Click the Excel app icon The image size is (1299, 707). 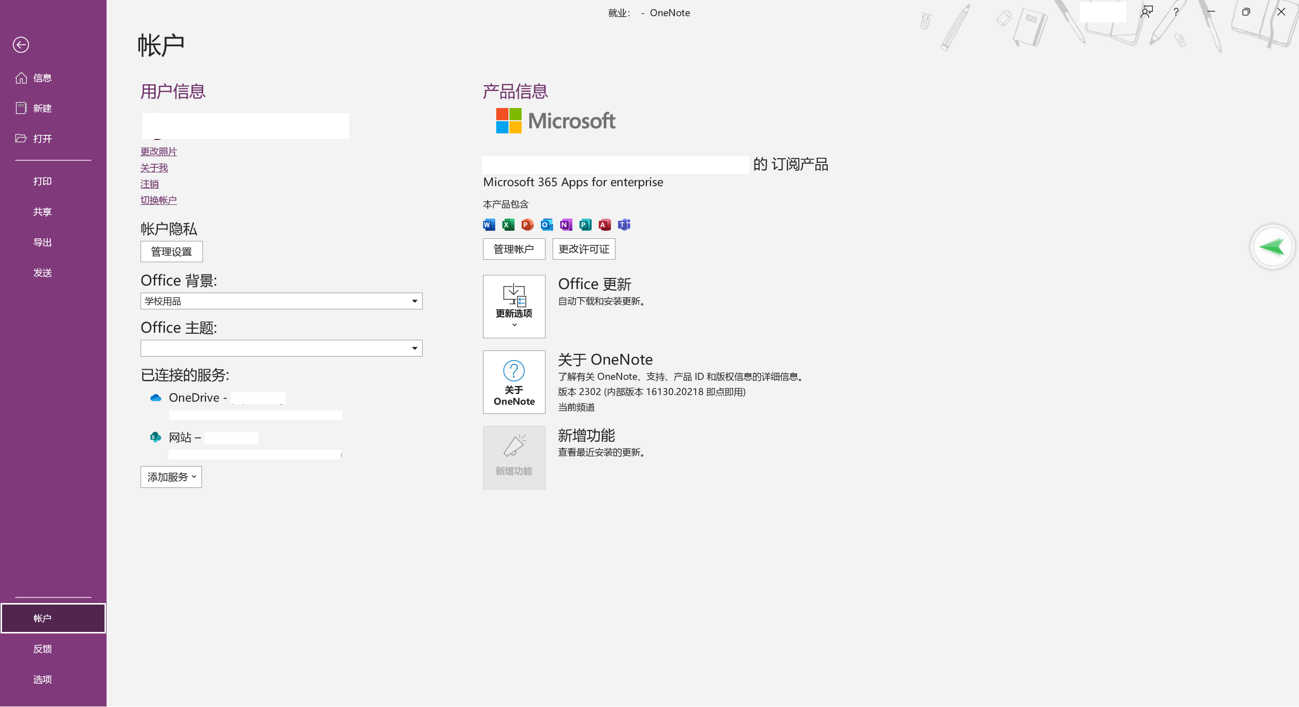pyautogui.click(x=508, y=225)
